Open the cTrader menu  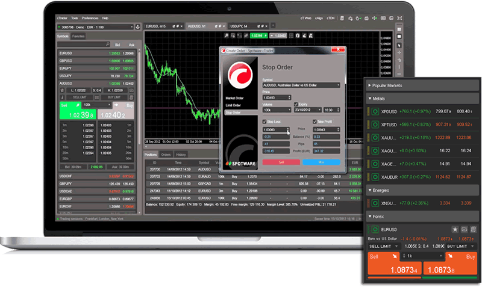[x=62, y=18]
